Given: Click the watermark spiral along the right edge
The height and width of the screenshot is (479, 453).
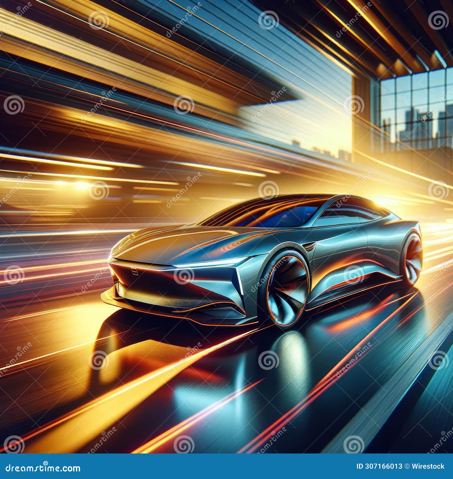Looking at the screenshot, I should point(439,361).
